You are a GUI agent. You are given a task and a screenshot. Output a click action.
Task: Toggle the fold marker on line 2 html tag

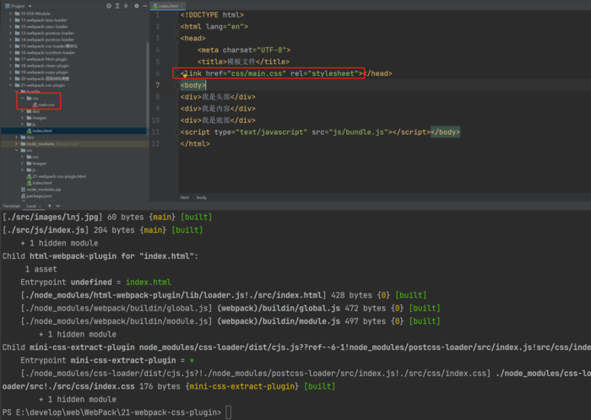[177, 27]
